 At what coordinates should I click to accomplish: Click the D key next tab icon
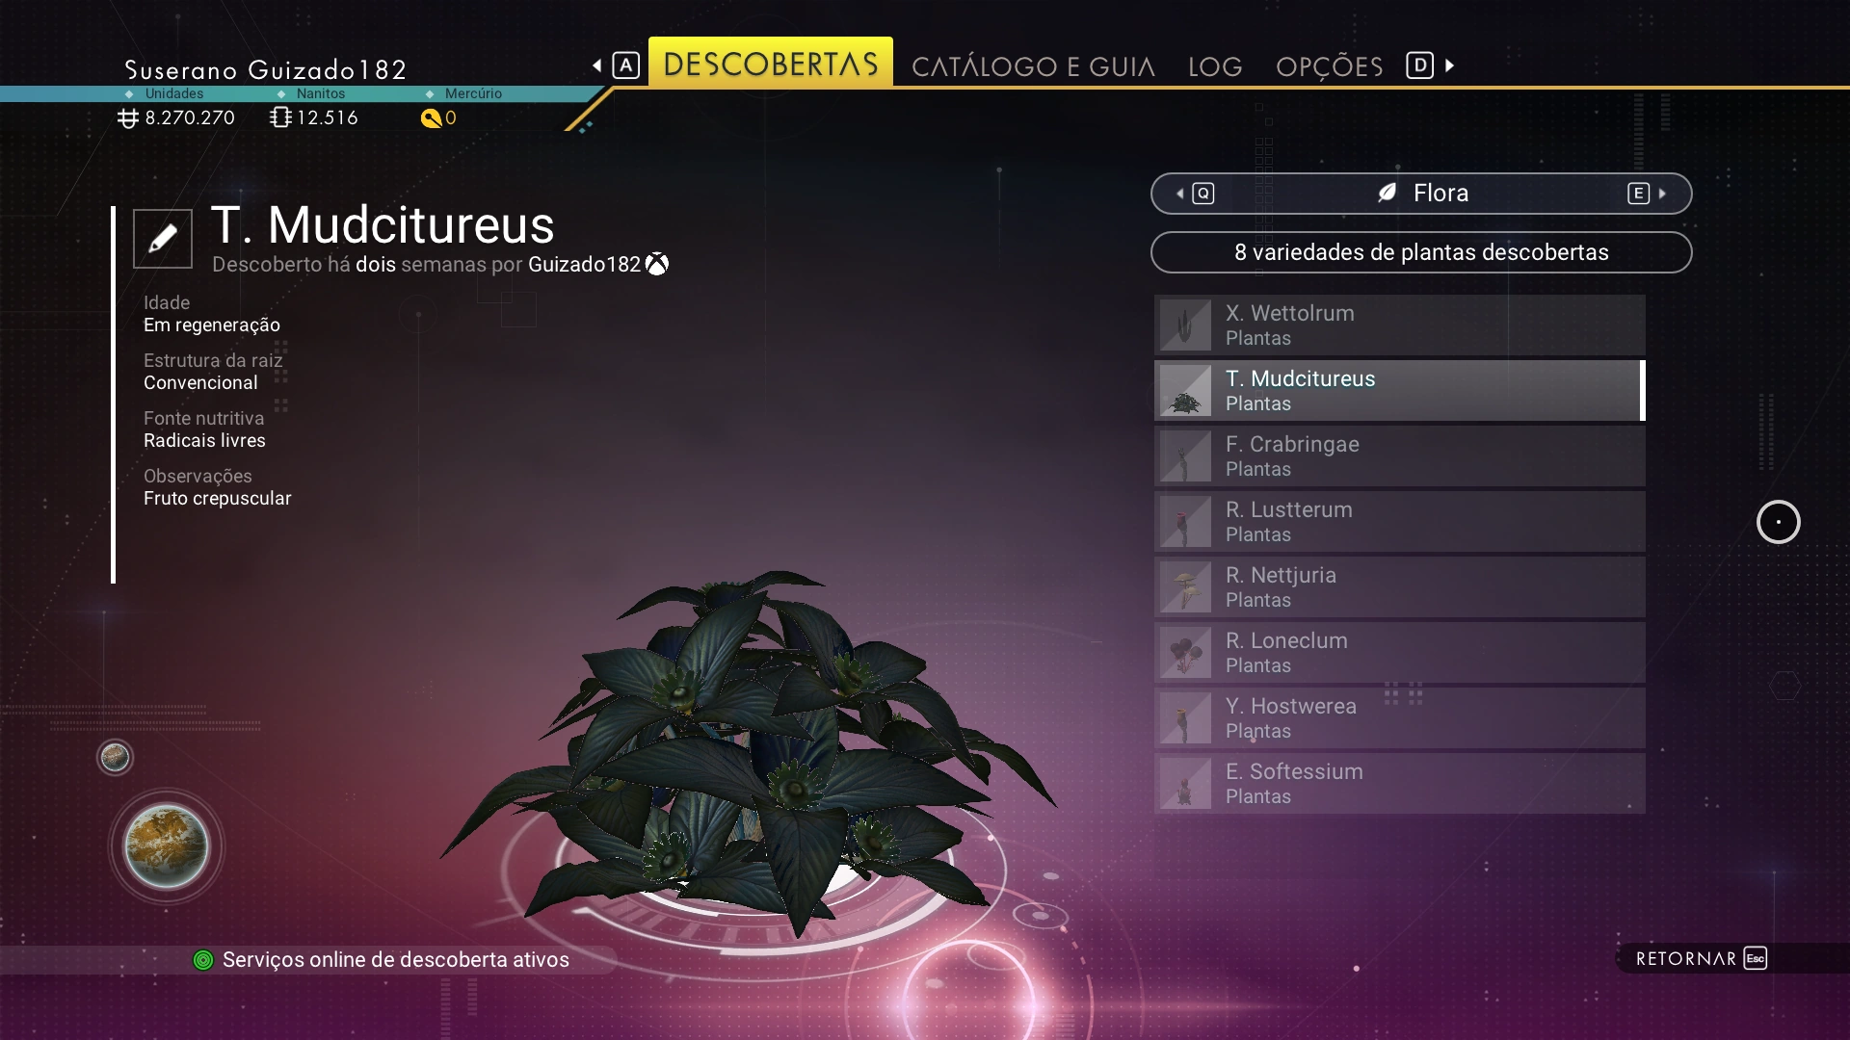click(1419, 65)
